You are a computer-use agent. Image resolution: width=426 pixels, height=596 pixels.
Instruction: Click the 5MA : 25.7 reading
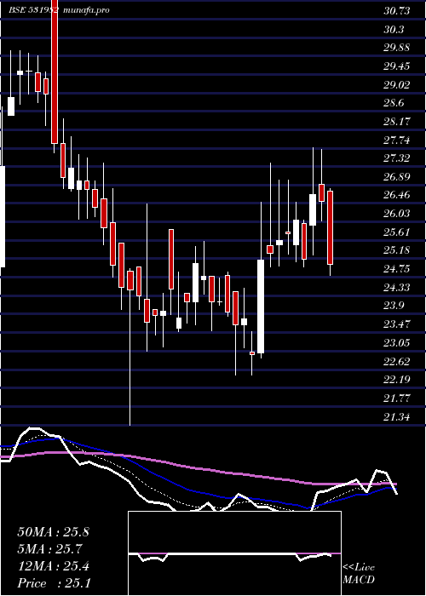(49, 549)
